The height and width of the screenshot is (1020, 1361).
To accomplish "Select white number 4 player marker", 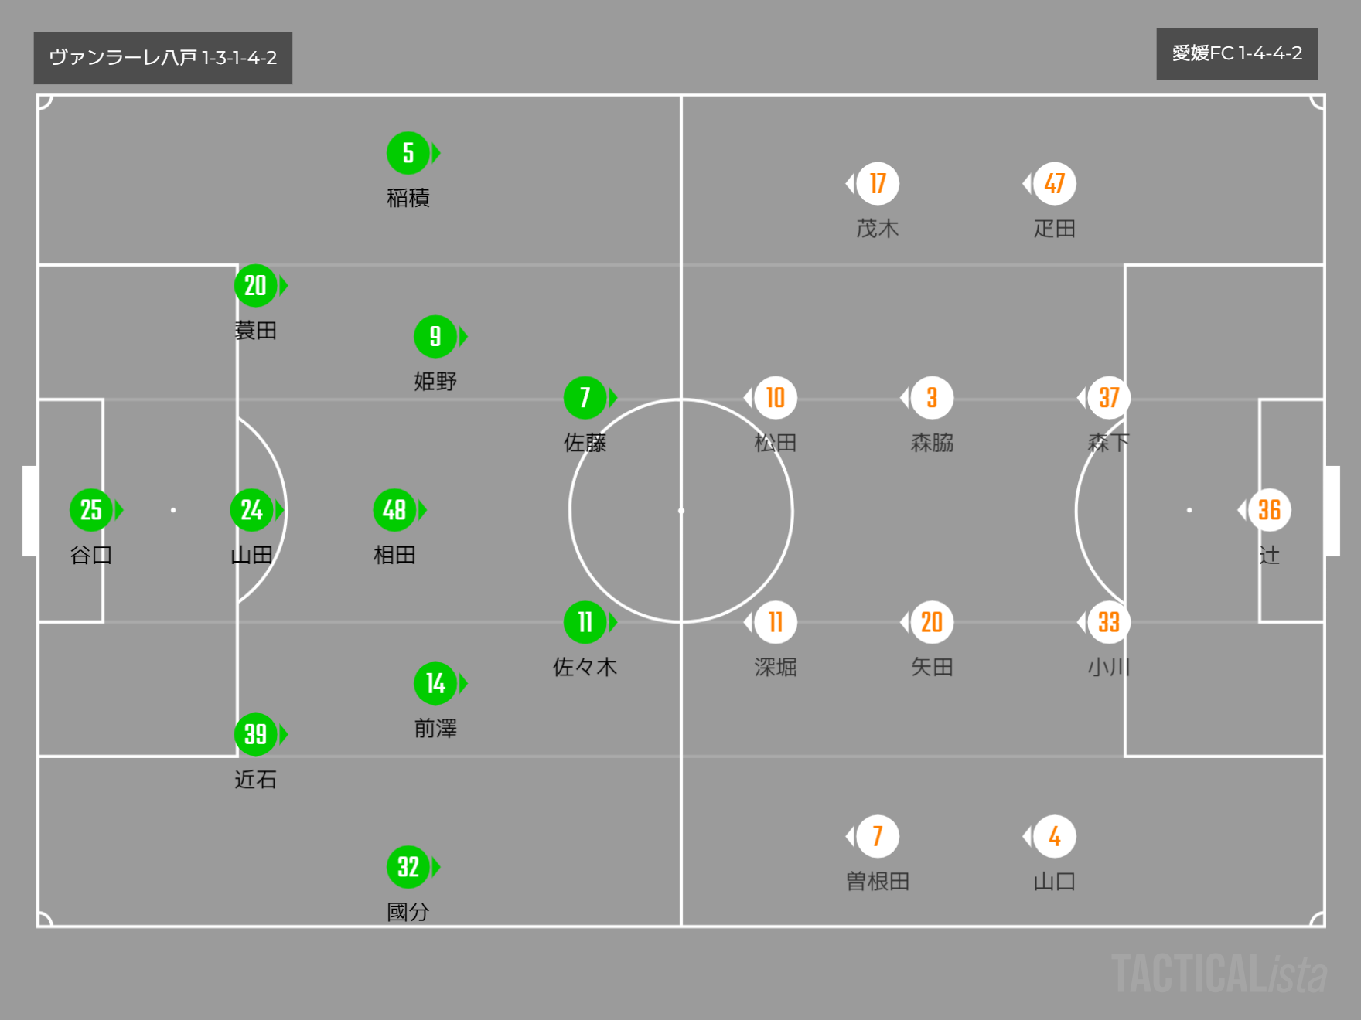I will [x=1055, y=836].
